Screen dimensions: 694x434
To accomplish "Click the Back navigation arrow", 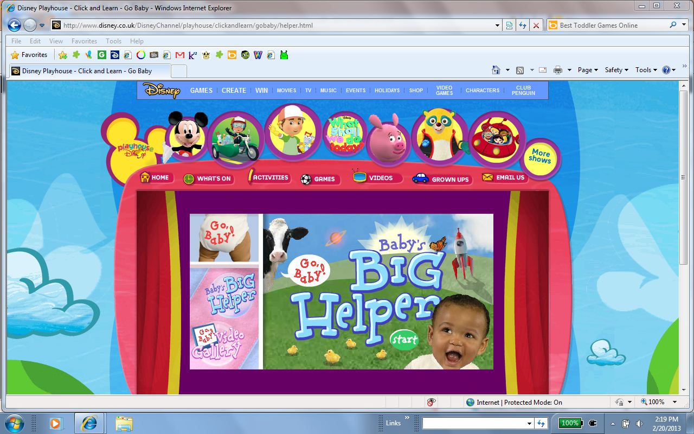I will (14, 25).
